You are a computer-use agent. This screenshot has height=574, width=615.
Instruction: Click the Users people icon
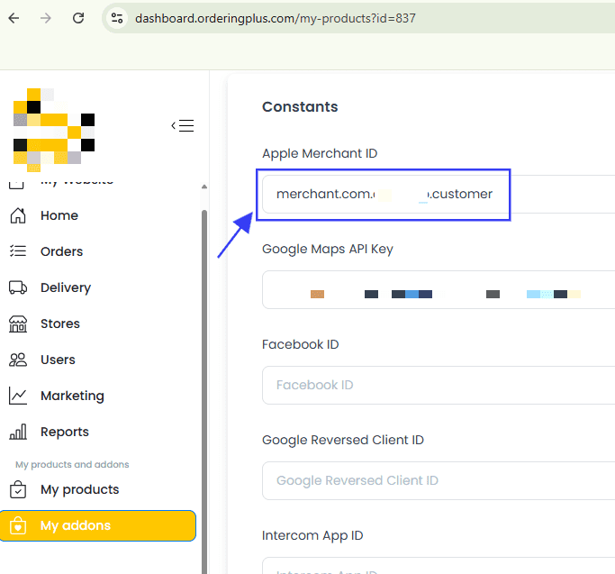click(18, 360)
